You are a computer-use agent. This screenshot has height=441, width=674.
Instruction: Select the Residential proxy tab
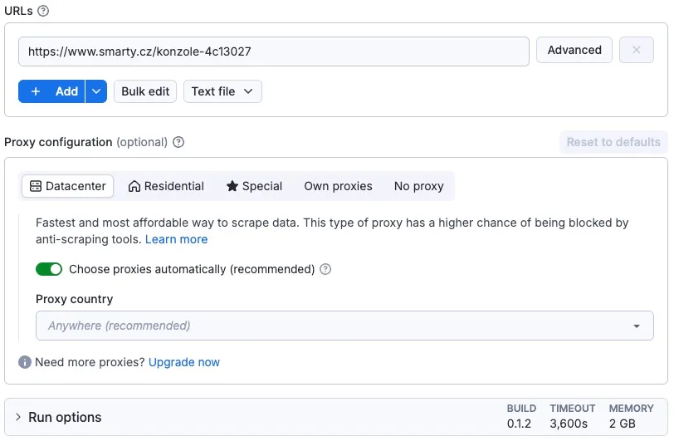point(166,186)
